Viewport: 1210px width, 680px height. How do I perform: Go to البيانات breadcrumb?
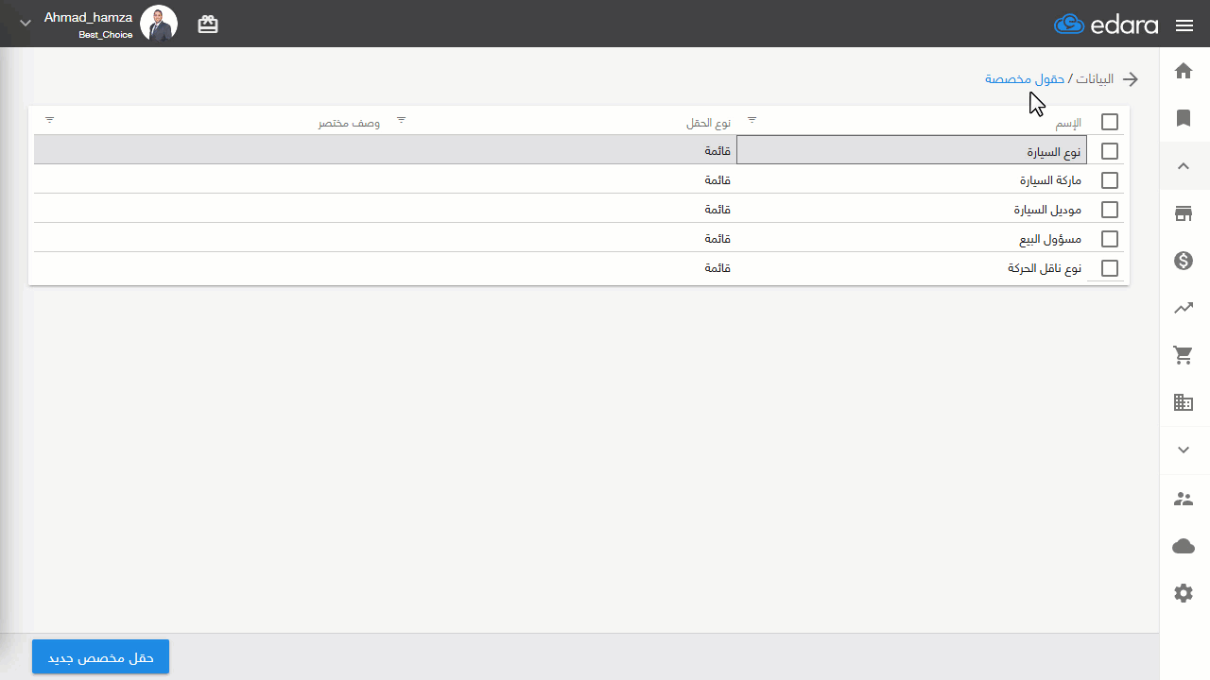(x=1095, y=79)
